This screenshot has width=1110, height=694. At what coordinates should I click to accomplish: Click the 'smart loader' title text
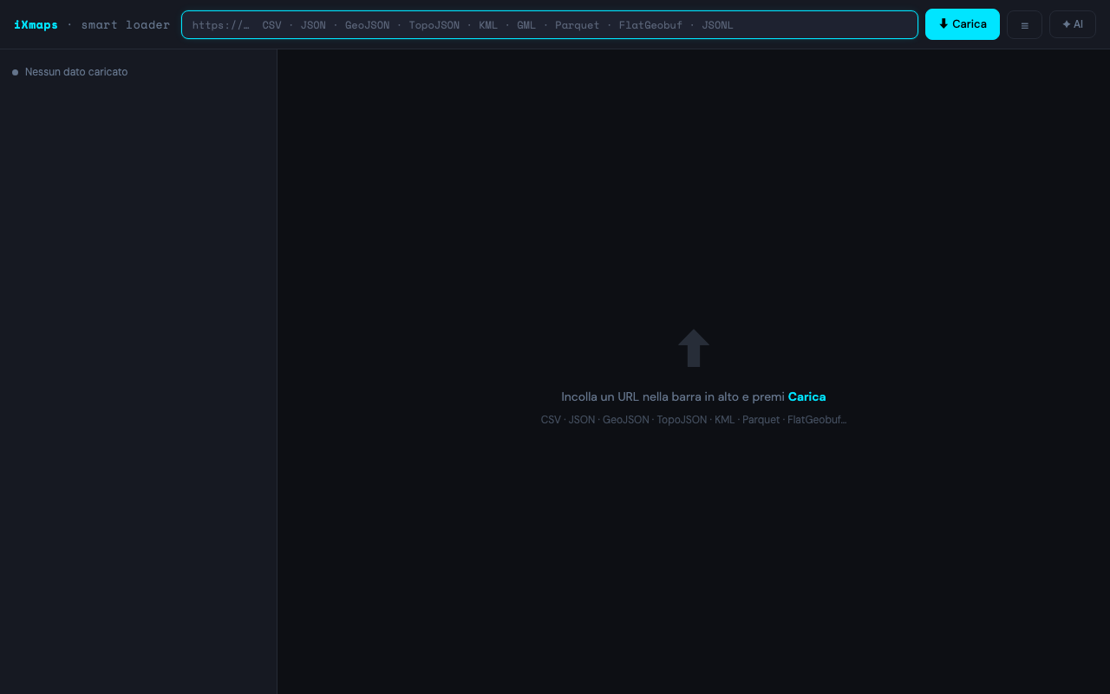coord(126,24)
